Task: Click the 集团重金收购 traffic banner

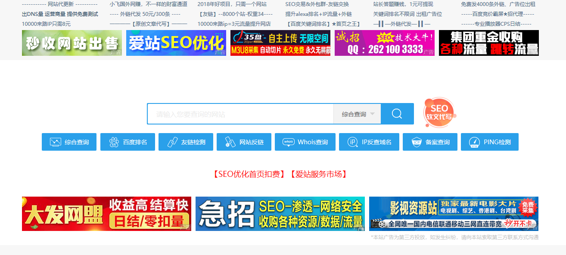Action: point(488,43)
